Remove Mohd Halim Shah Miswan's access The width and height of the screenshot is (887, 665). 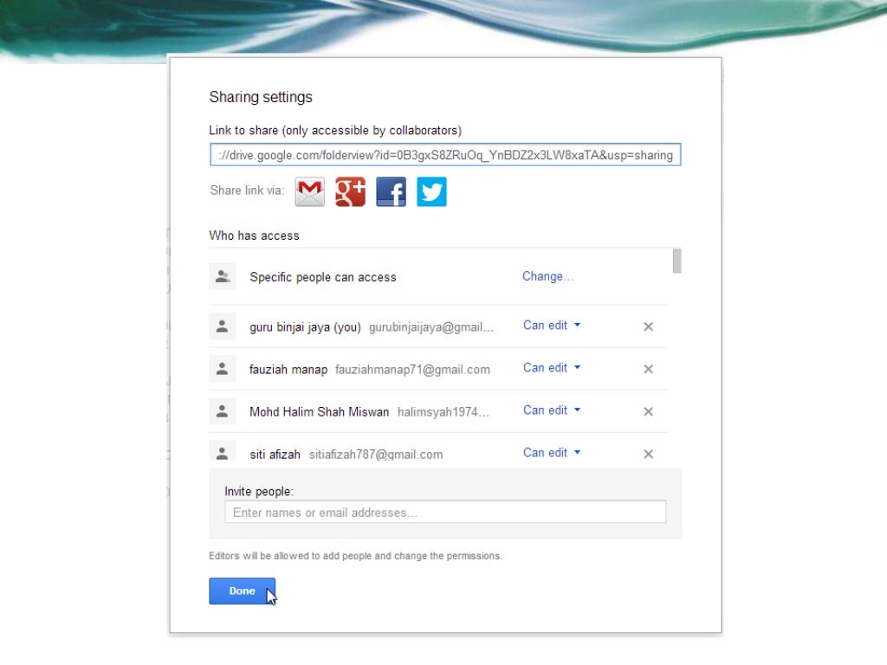click(x=648, y=411)
